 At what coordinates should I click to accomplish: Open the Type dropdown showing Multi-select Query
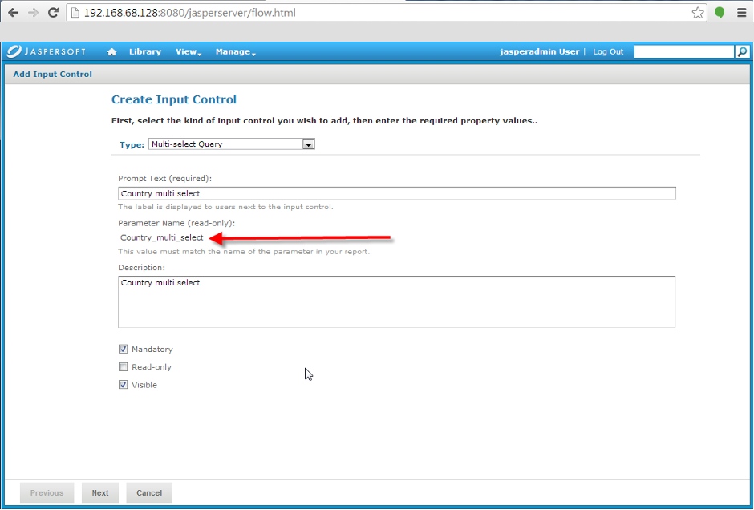pos(231,144)
